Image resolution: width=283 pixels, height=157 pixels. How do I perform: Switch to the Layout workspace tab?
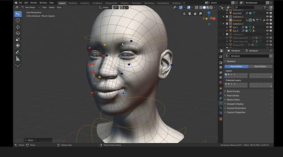pos(62,3)
